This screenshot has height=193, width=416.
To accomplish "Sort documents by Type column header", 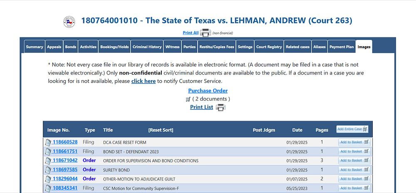I will [90, 130].
